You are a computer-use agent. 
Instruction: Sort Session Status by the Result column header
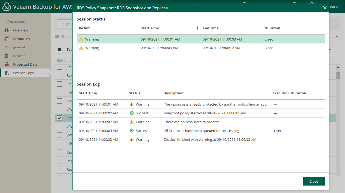point(84,28)
